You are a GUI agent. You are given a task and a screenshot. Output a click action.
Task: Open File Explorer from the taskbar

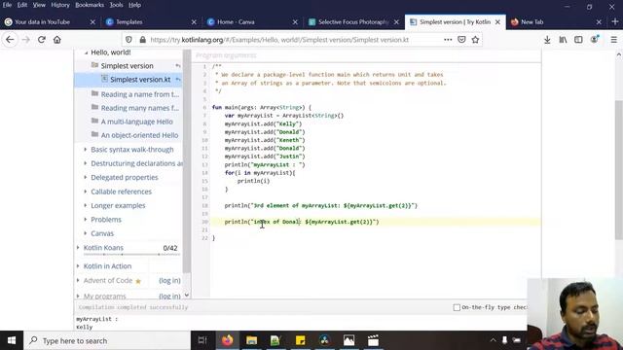coord(251,340)
